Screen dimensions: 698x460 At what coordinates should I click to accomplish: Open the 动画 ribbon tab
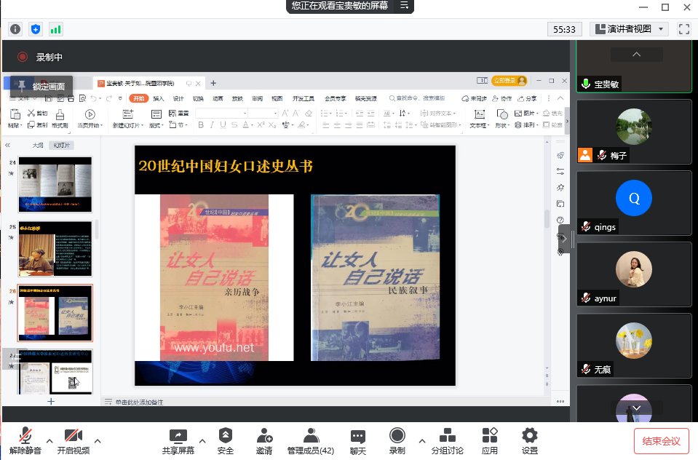pyautogui.click(x=218, y=98)
